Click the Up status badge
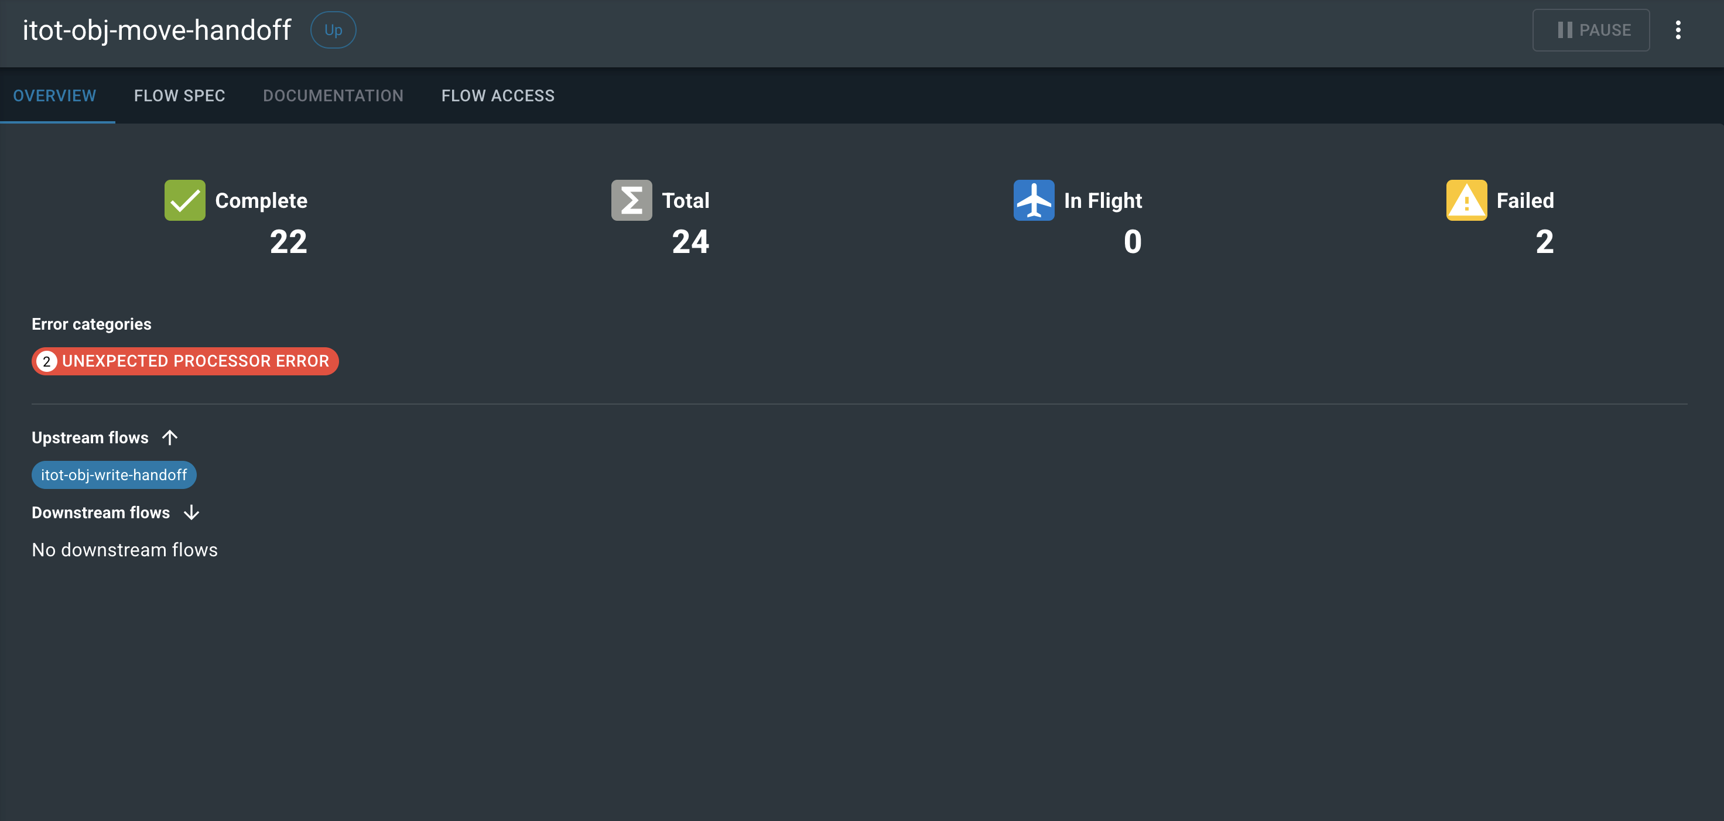This screenshot has height=821, width=1724. (333, 30)
